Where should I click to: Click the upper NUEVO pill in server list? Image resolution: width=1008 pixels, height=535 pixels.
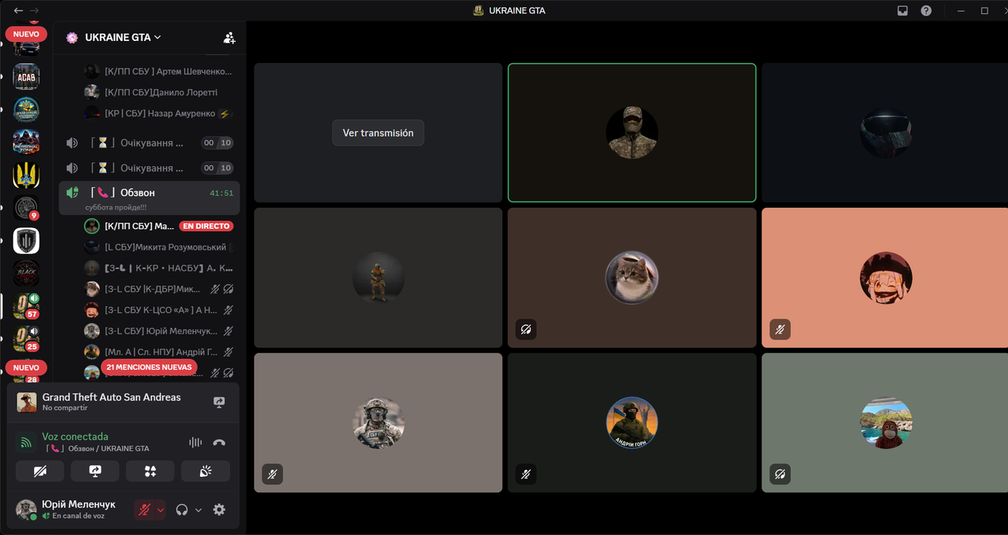point(26,34)
